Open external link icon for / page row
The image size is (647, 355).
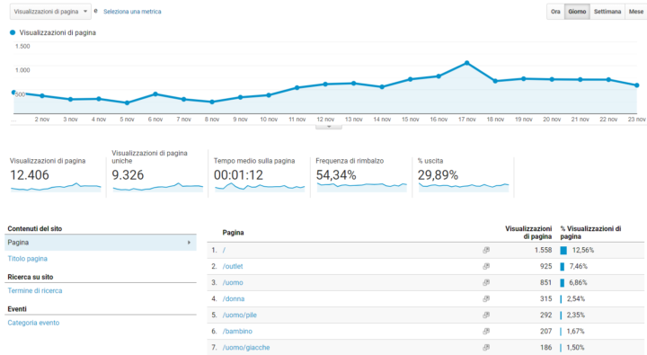(x=486, y=250)
